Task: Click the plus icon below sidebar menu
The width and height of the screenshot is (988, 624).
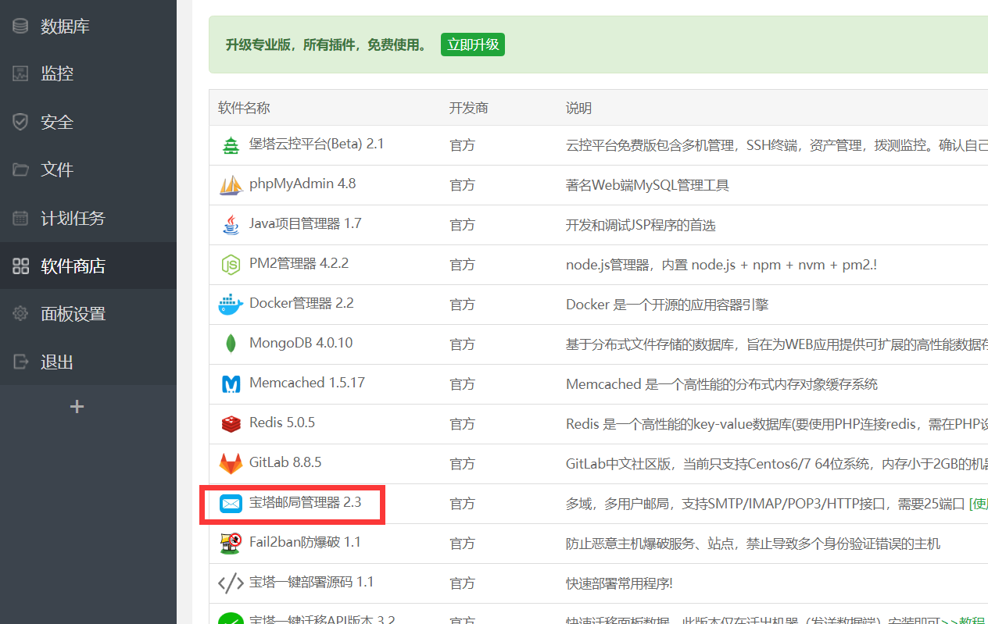Action: pyautogui.click(x=77, y=406)
